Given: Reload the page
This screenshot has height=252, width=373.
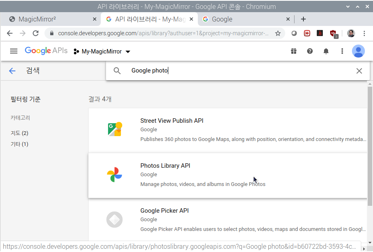Looking at the screenshot, I should click(36, 33).
